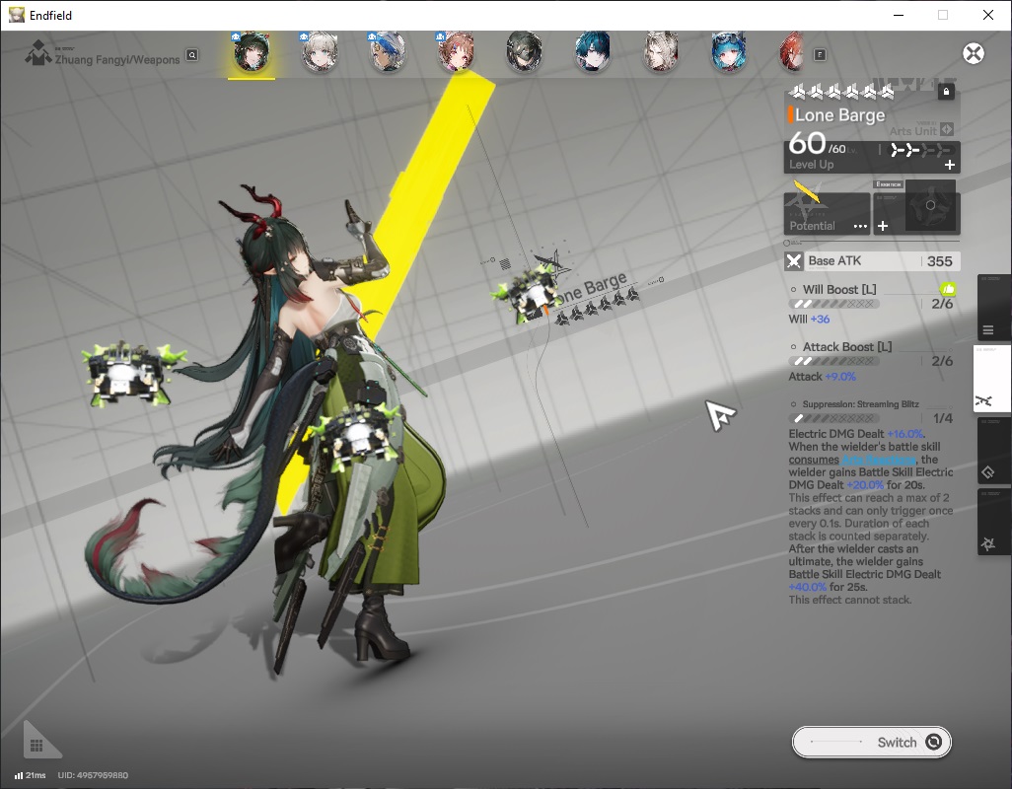Click the Will Boost level progress bar

tap(833, 304)
